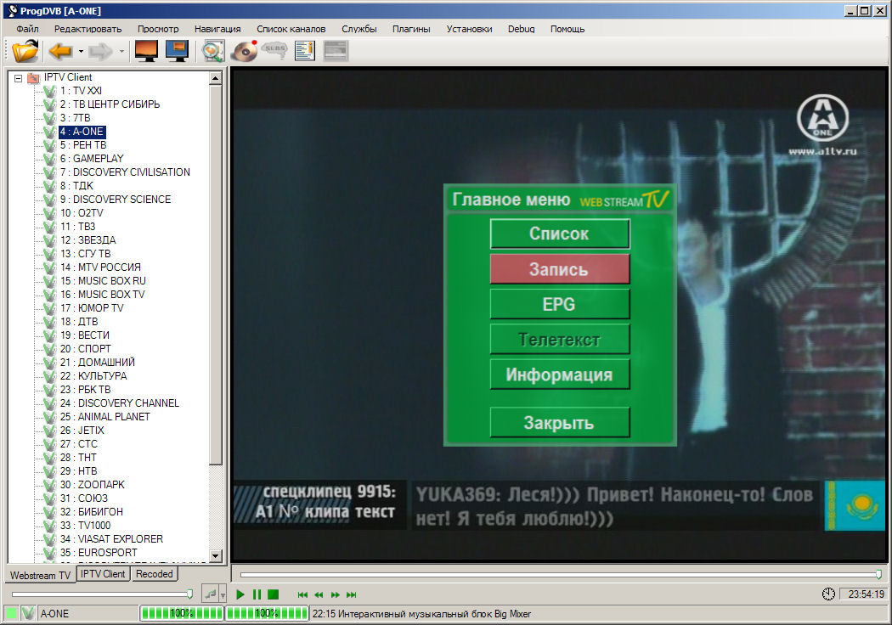This screenshot has height=625, width=892.
Task: Select channel 25 : ANIMAL PLANET
Action: [x=105, y=417]
